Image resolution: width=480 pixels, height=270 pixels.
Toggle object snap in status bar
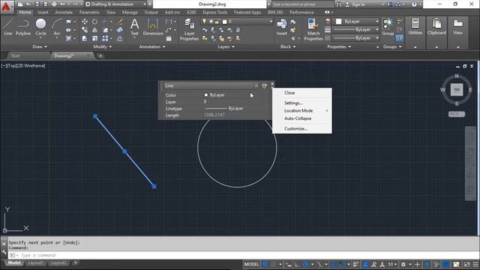pyautogui.click(x=342, y=265)
